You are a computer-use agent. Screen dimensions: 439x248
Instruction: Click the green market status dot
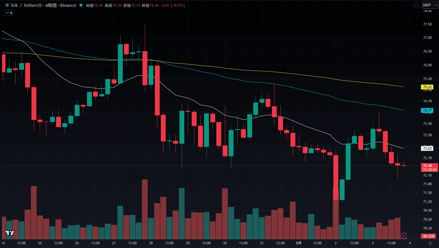(81, 5)
